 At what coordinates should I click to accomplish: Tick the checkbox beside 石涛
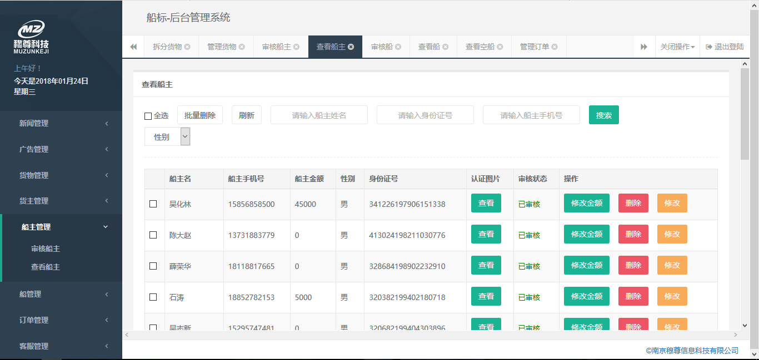pyautogui.click(x=153, y=297)
